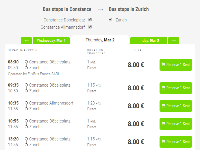Click the previous day left arrow button
This screenshot has width=200, height=150.
click(x=26, y=41)
